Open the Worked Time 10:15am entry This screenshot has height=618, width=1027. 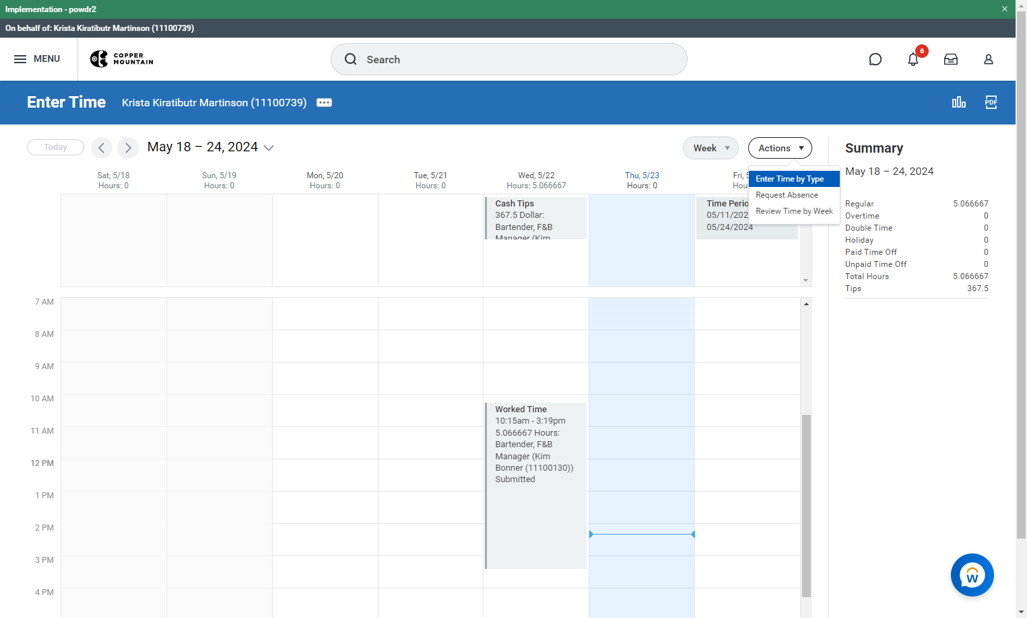click(536, 486)
